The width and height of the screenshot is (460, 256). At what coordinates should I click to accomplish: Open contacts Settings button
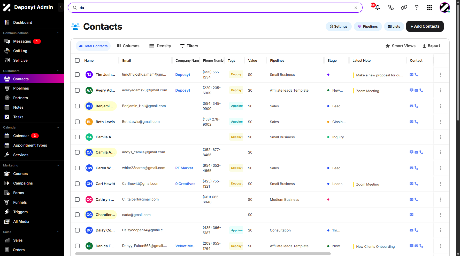pos(339,26)
